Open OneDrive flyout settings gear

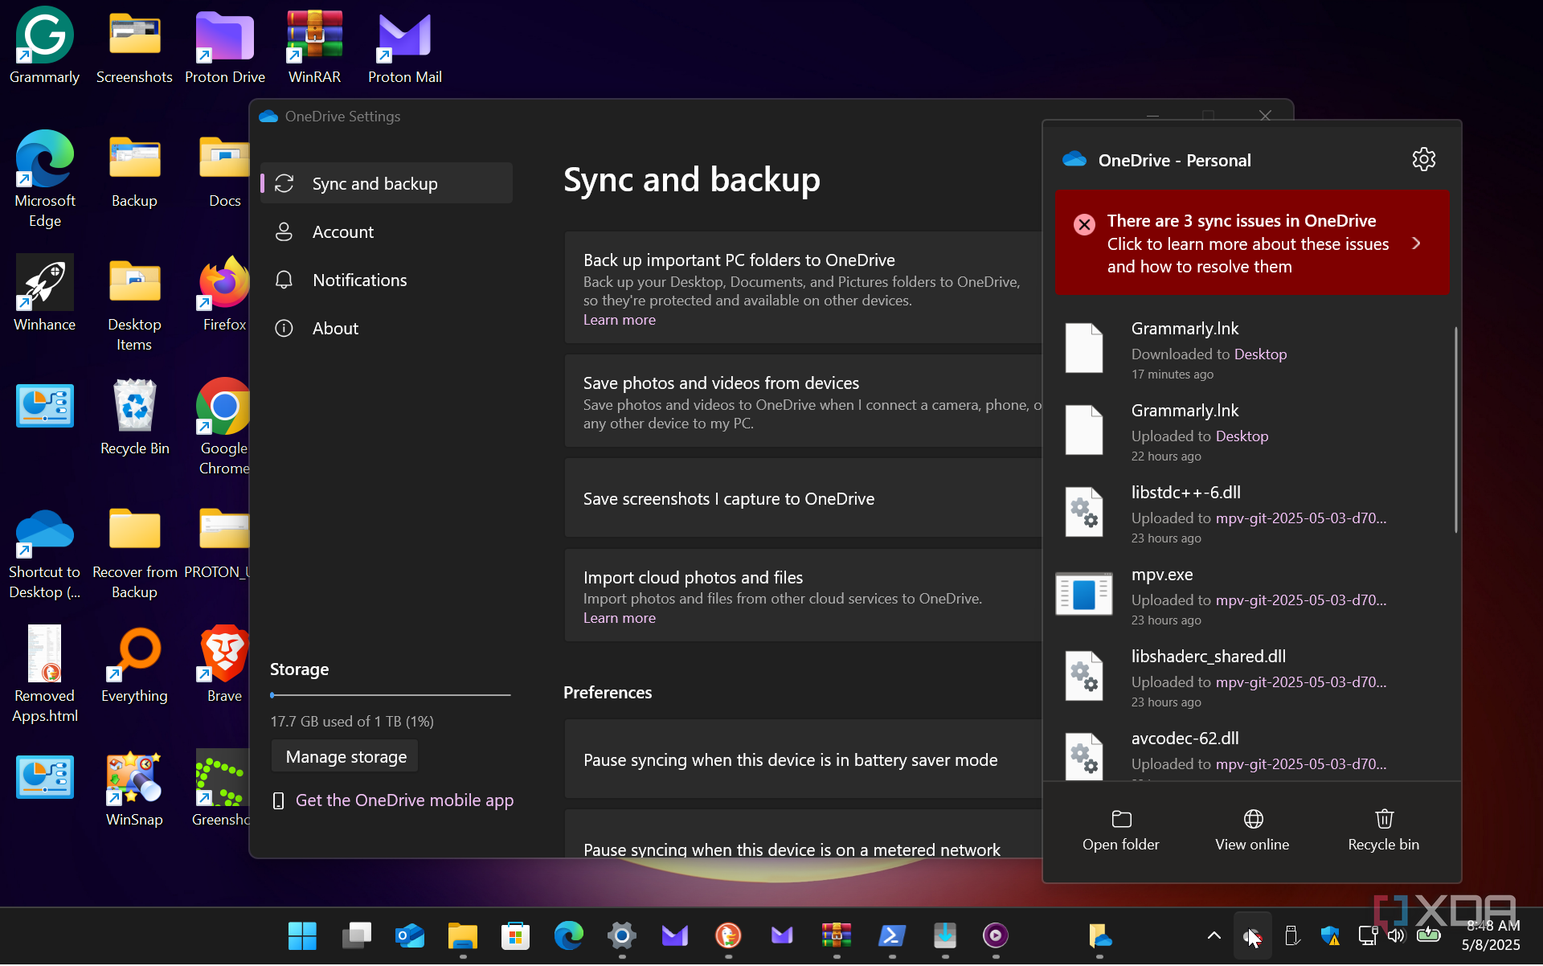[1423, 159]
